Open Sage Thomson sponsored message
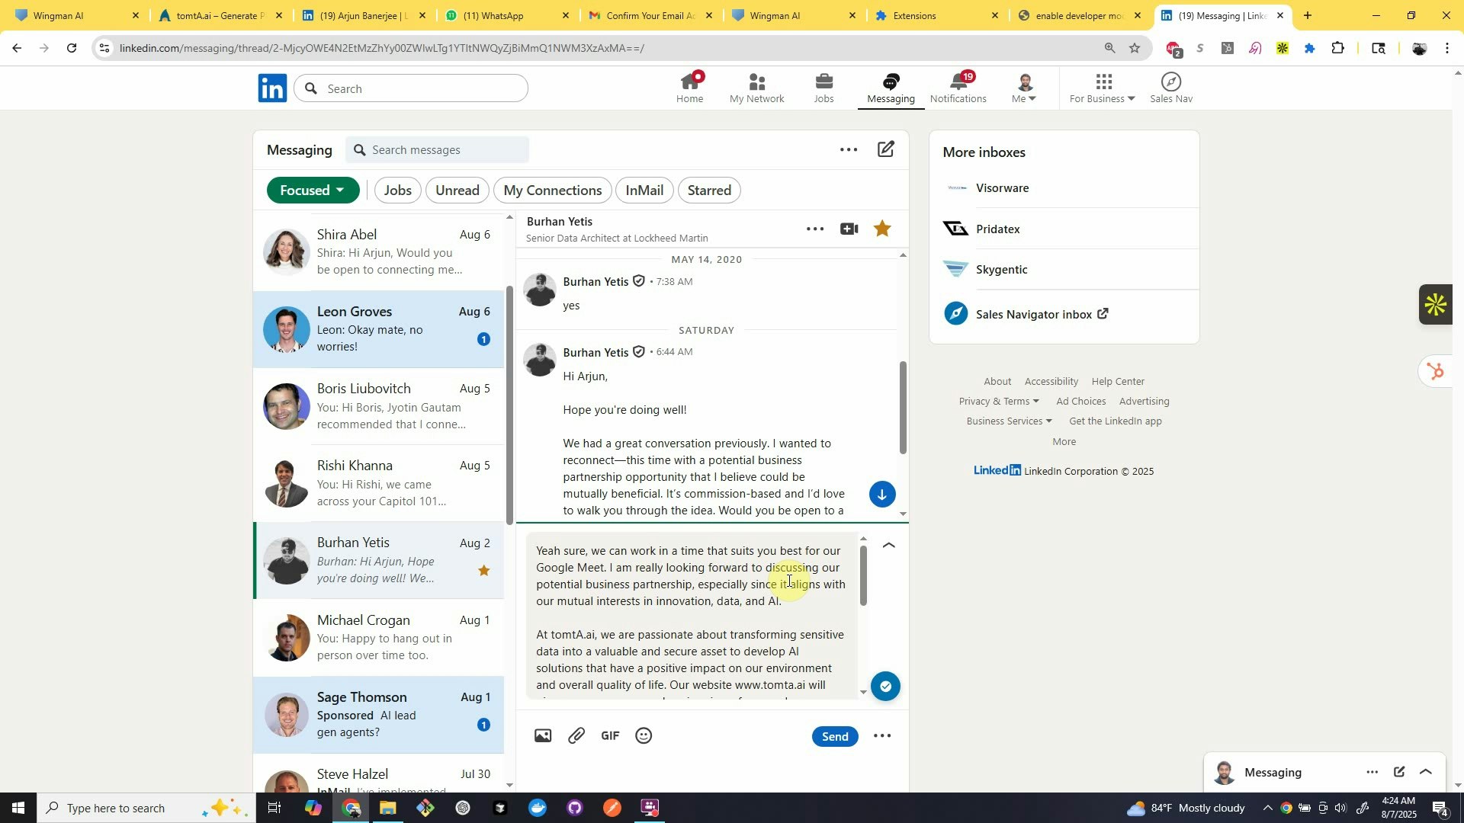1464x823 pixels. [x=379, y=716]
